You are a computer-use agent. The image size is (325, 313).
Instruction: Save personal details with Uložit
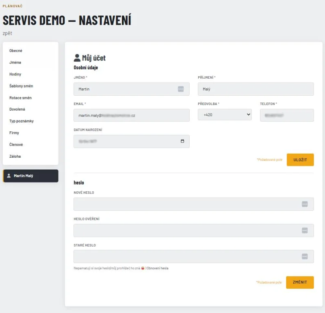[x=300, y=160]
